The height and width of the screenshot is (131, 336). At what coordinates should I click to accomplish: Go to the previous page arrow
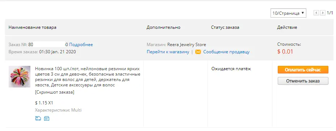click(x=316, y=13)
